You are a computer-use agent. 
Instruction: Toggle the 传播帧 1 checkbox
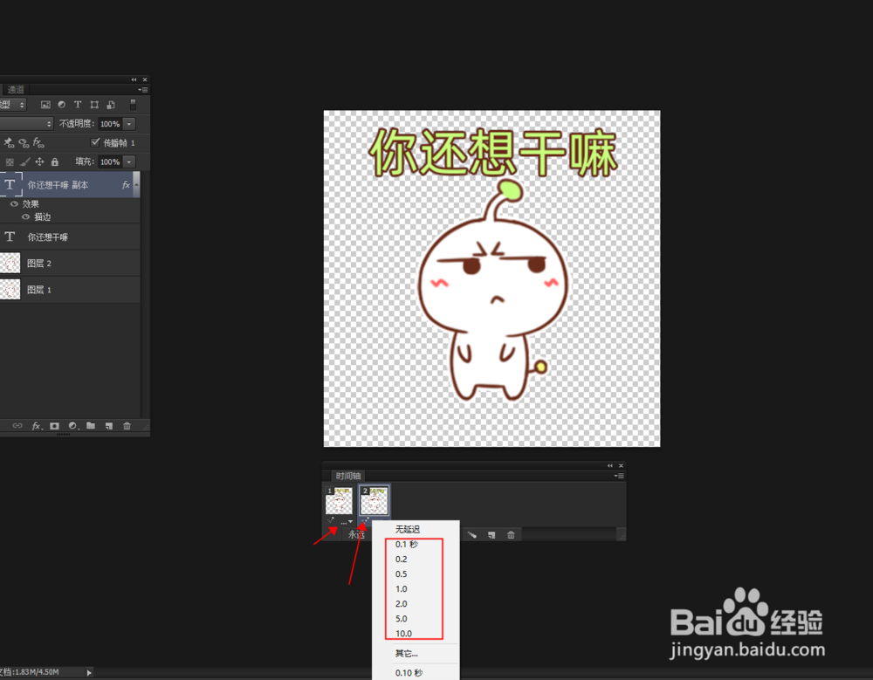(95, 142)
